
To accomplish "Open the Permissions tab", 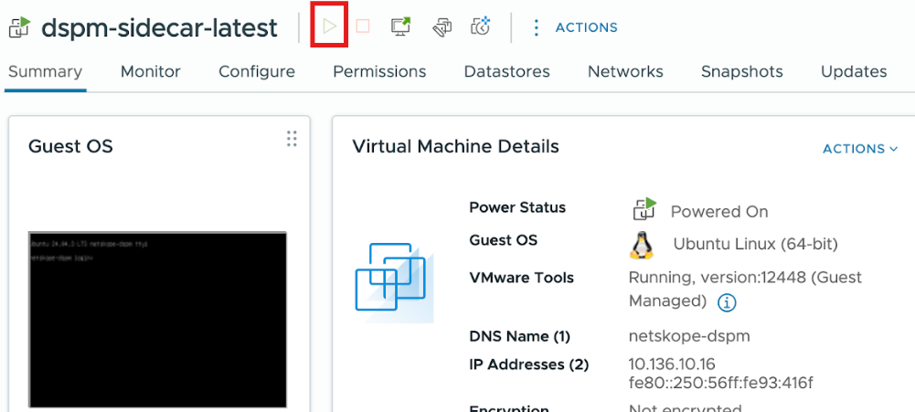I will pyautogui.click(x=379, y=72).
